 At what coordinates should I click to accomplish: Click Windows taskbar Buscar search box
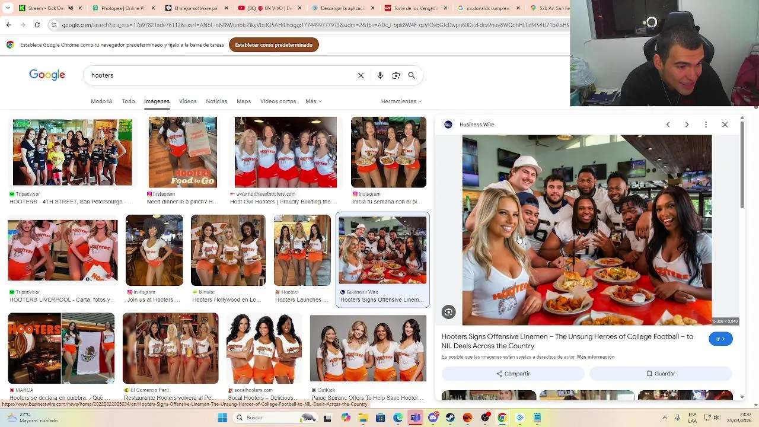pos(275,418)
